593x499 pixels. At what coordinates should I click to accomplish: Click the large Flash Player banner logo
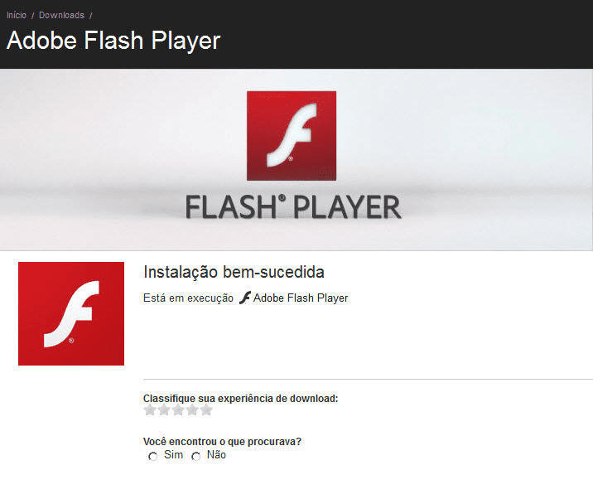click(292, 136)
